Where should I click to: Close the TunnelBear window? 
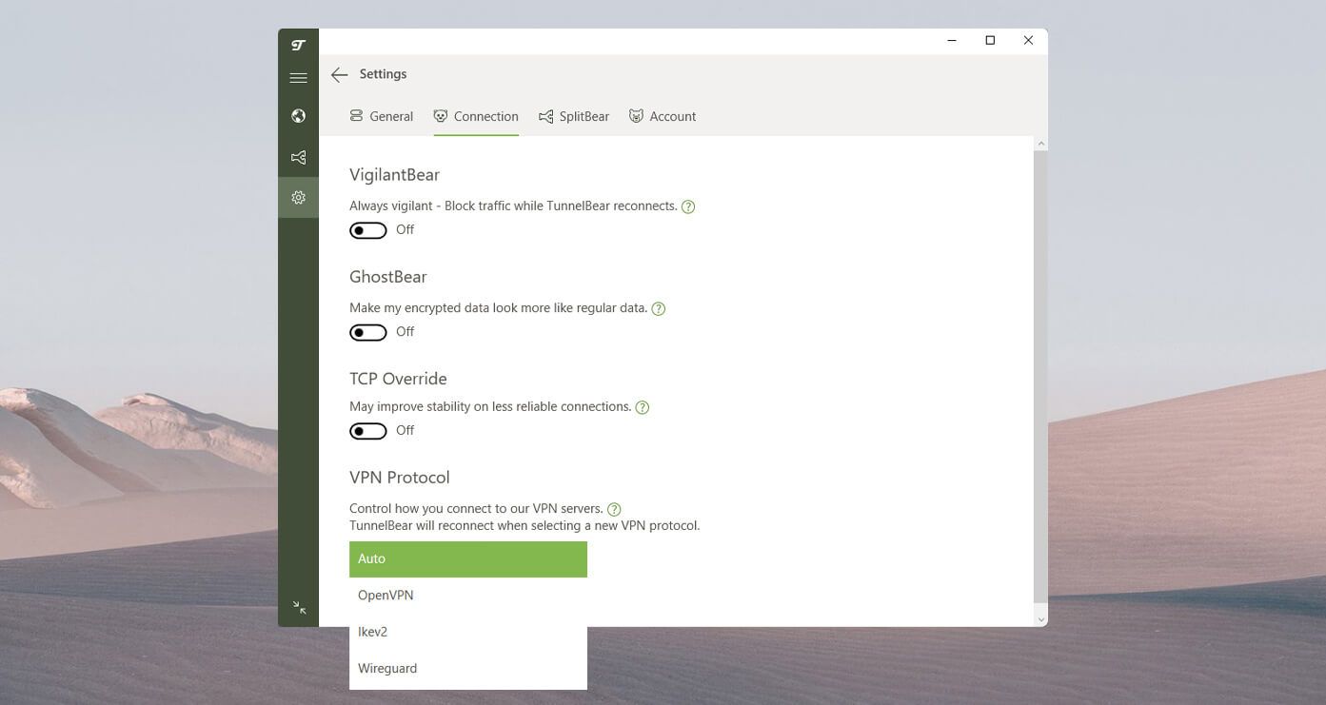click(x=1028, y=41)
